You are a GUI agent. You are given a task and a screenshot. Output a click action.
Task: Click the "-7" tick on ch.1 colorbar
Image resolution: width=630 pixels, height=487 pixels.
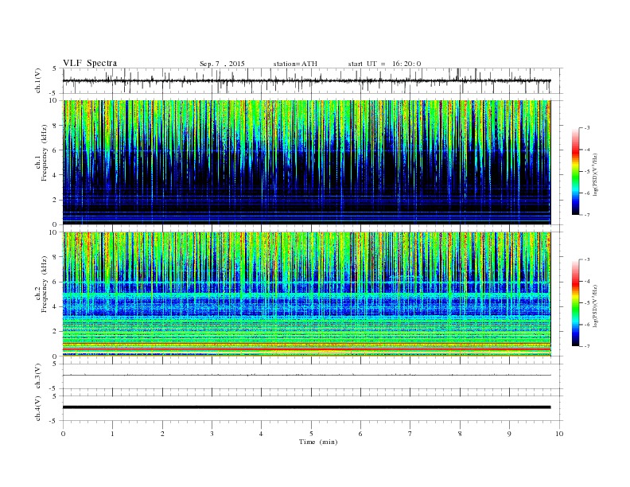tap(586, 215)
